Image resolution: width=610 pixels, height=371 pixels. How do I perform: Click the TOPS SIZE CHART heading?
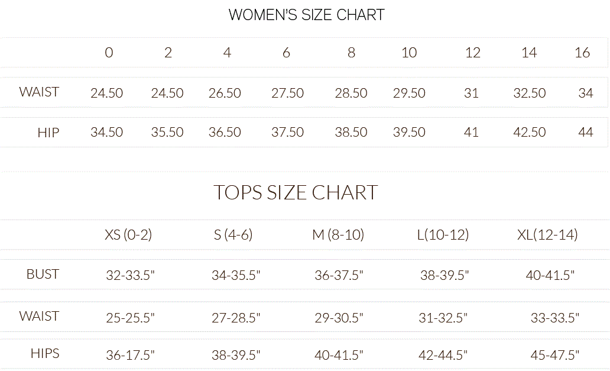pyautogui.click(x=295, y=193)
